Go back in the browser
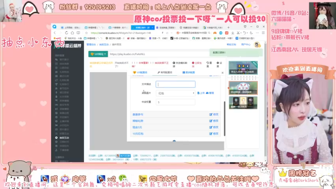Viewport: 336px width, 189px height. point(55,33)
